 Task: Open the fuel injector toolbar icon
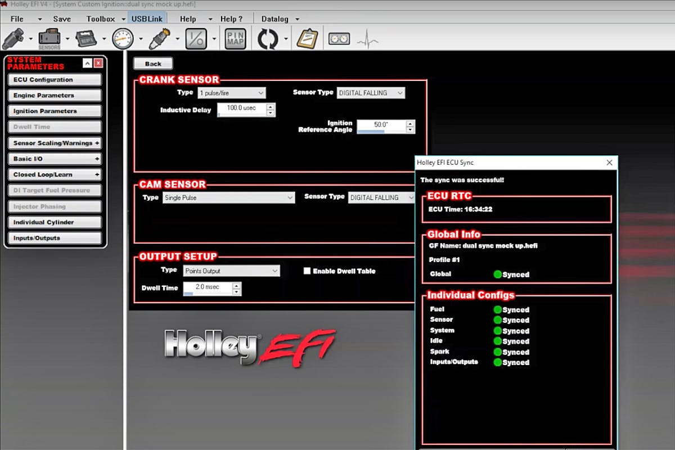point(13,38)
